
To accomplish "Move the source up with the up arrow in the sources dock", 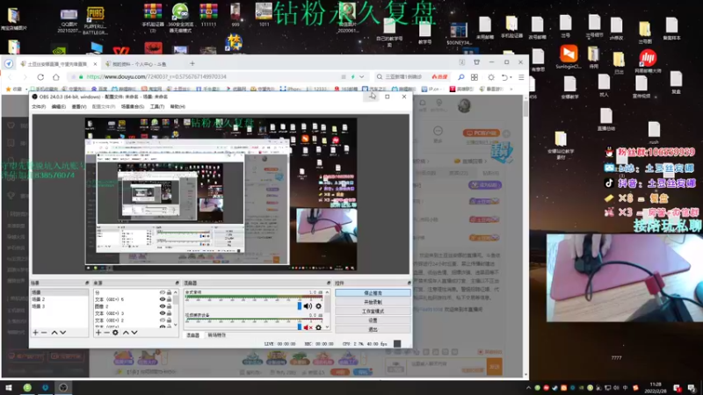I will [x=126, y=333].
